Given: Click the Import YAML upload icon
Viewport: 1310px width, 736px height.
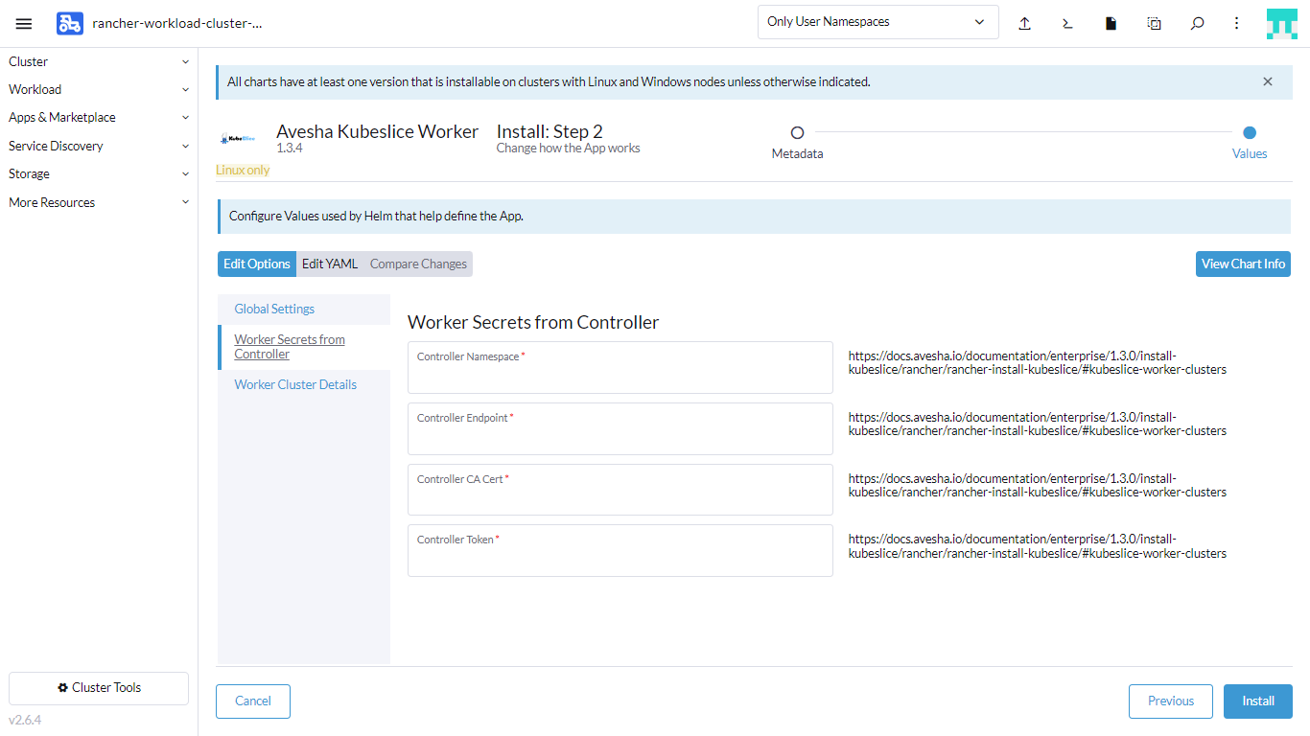Looking at the screenshot, I should point(1024,23).
